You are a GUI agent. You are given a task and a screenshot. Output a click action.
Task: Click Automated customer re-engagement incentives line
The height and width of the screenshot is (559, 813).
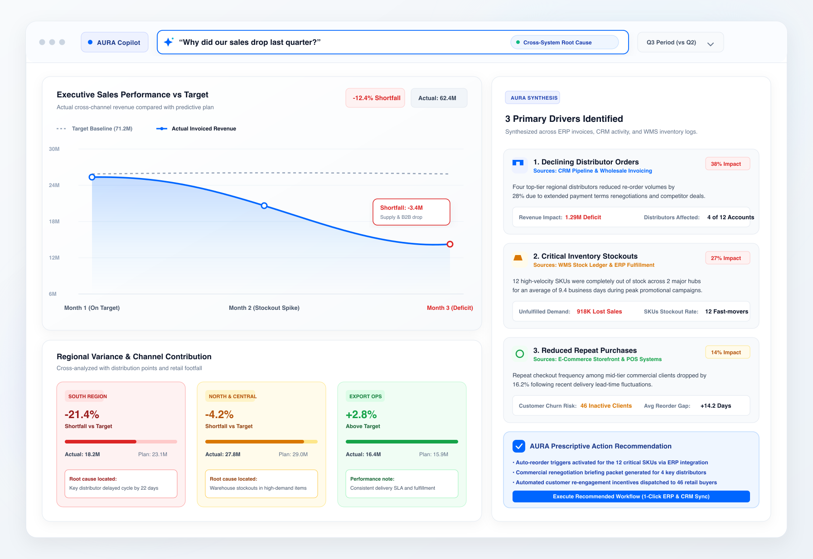pyautogui.click(x=615, y=482)
